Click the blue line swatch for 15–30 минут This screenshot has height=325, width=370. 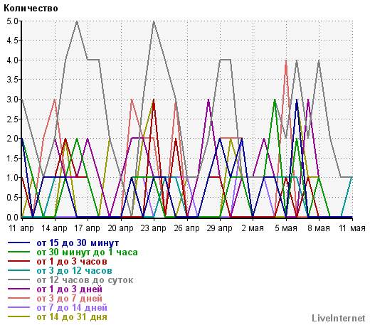tap(19, 243)
